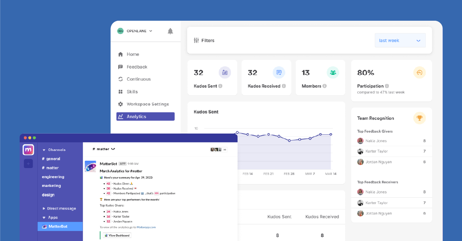Click the Openlane workspace logo icon
This screenshot has width=462, height=241.
click(121, 31)
